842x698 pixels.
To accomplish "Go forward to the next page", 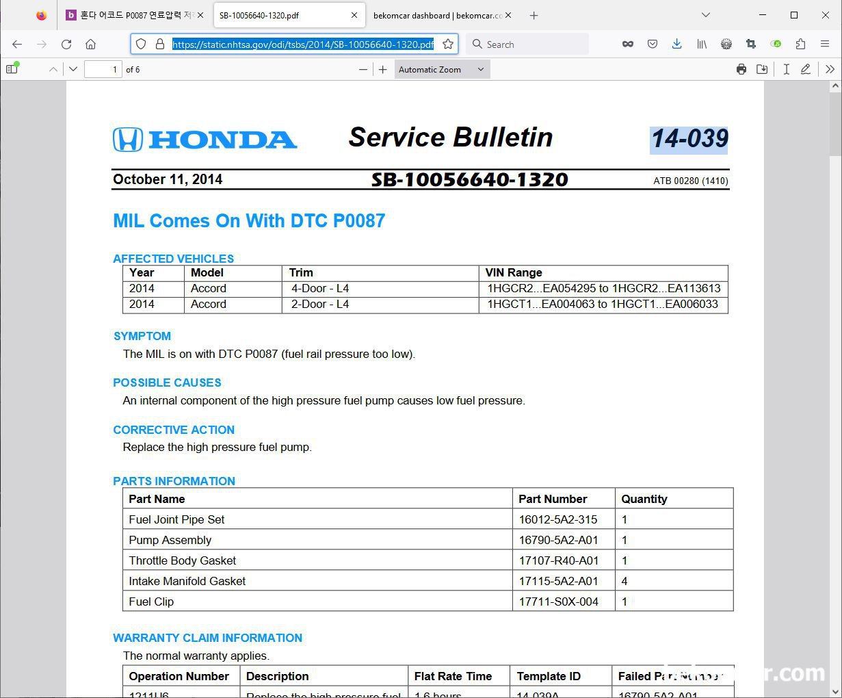I will click(x=42, y=44).
